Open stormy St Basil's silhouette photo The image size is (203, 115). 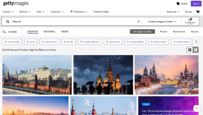(103, 75)
